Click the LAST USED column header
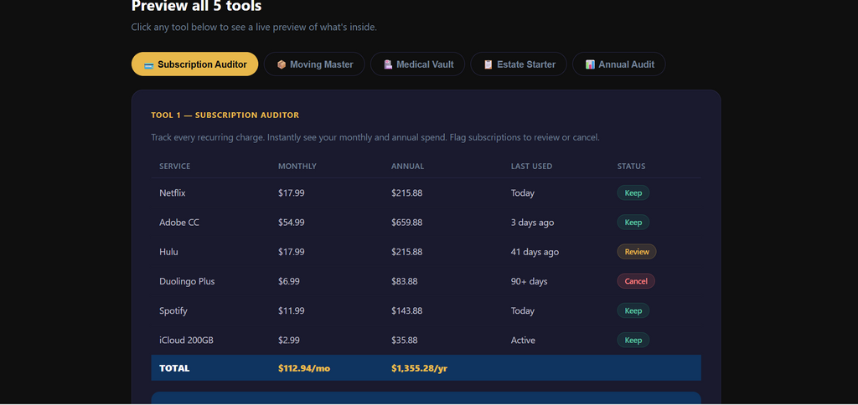The width and height of the screenshot is (858, 405). 531,167
